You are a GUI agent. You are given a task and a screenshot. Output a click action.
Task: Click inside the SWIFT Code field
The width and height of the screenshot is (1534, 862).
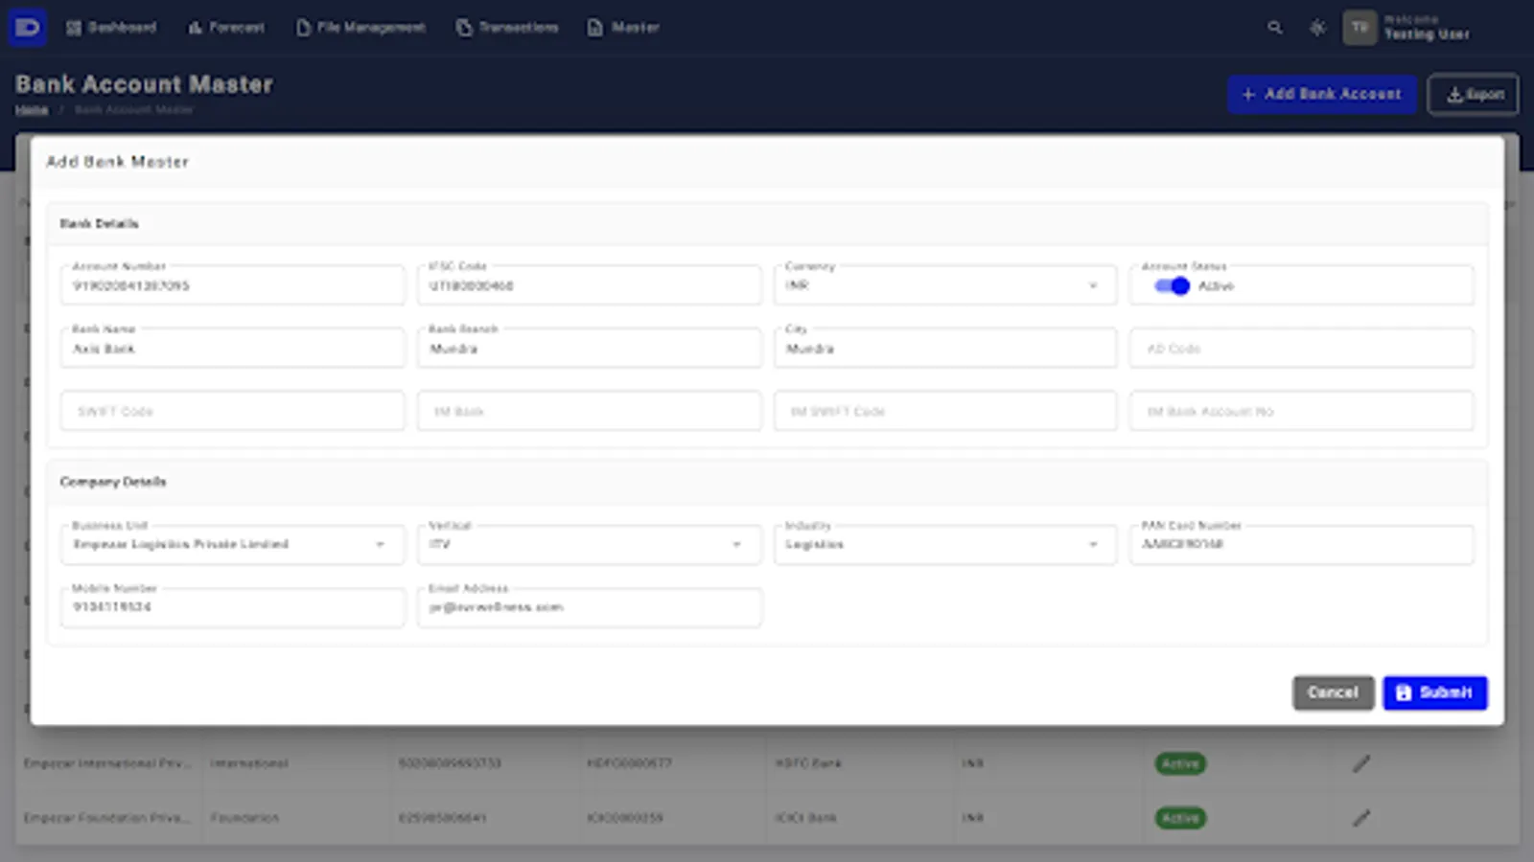[x=232, y=410]
